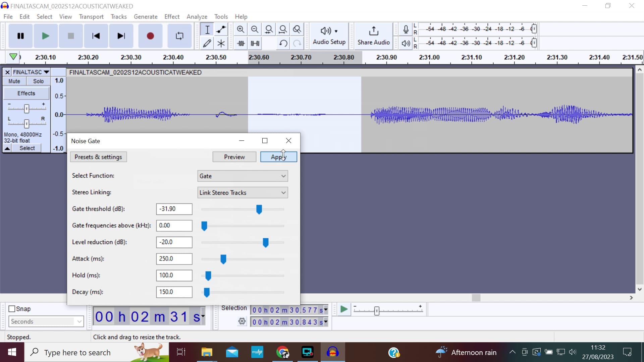Image resolution: width=644 pixels, height=362 pixels.
Task: Click the Gate threshold value field
Action: 174,209
